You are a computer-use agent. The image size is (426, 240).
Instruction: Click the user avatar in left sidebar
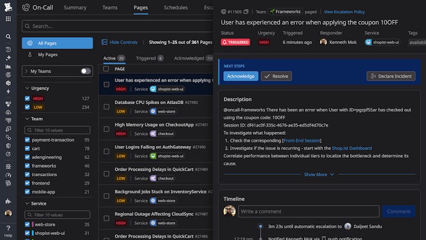pyautogui.click(x=8, y=213)
